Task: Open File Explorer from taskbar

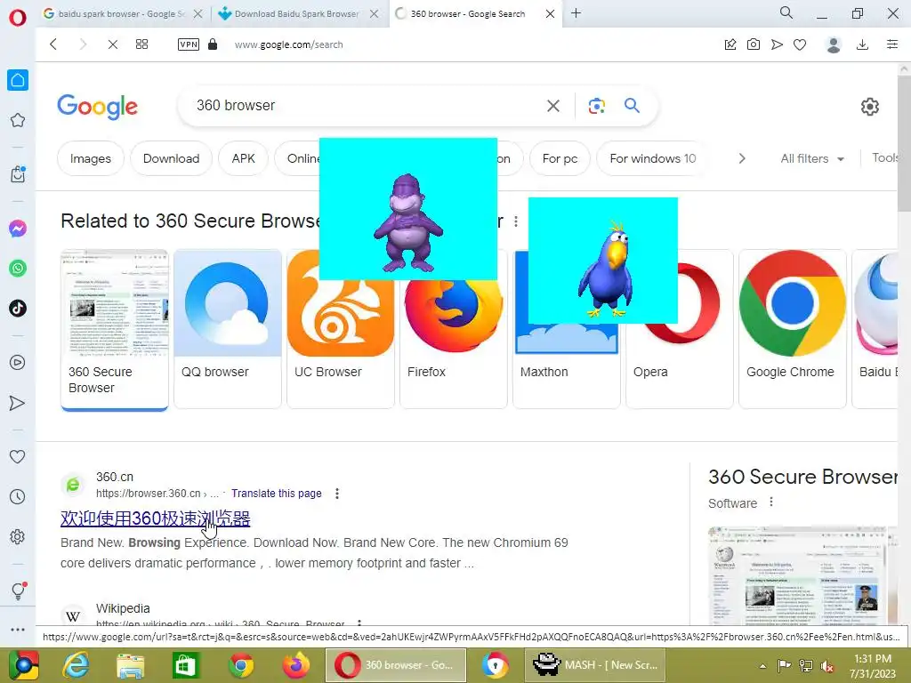Action: [x=130, y=665]
